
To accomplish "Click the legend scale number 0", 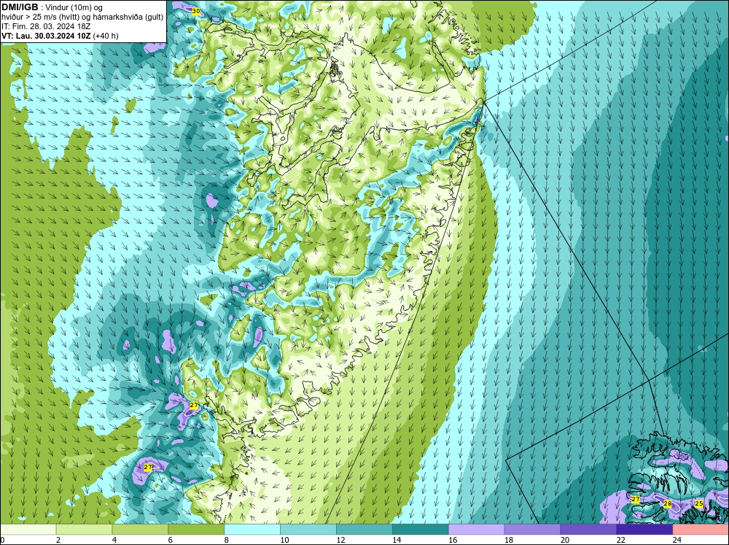I will tap(2, 540).
